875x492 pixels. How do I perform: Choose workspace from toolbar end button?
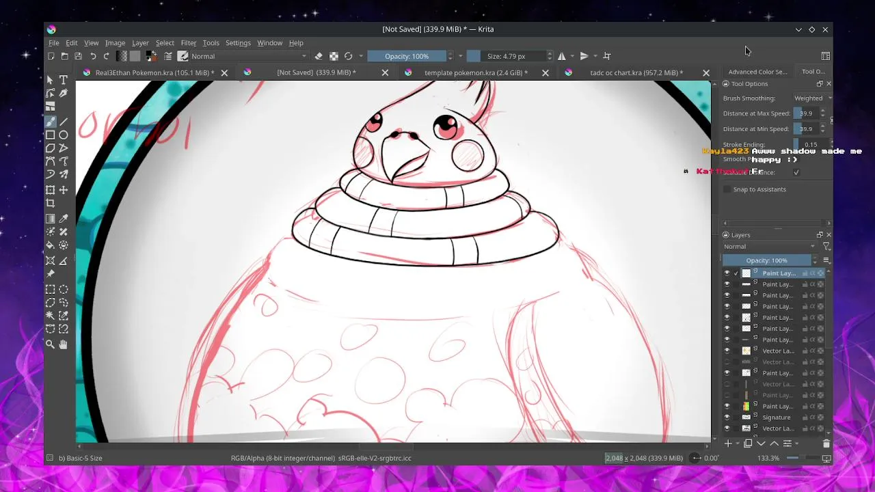click(826, 56)
